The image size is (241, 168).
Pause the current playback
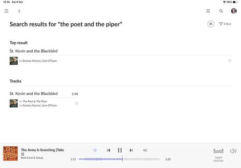point(120,150)
